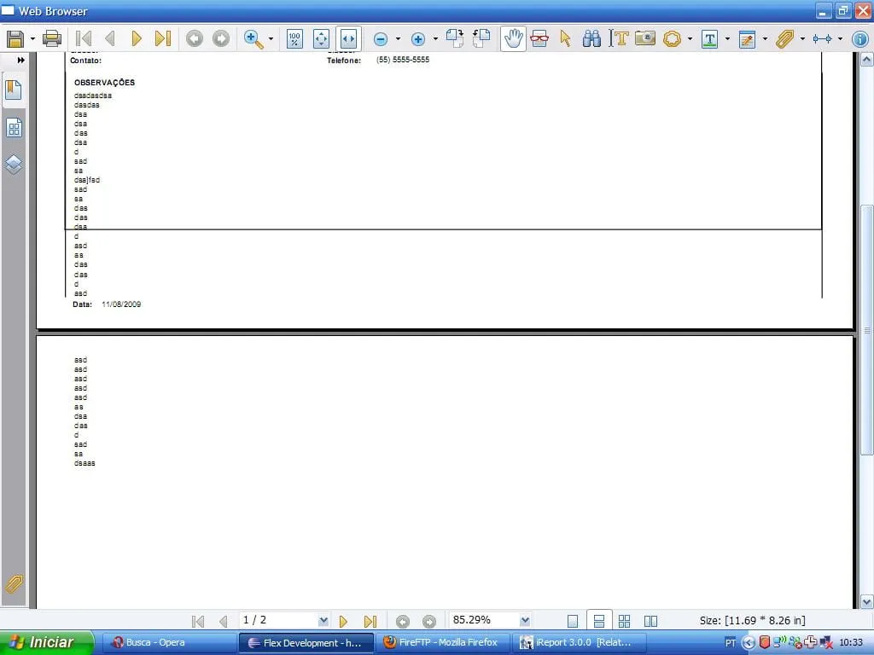The height and width of the screenshot is (655, 874).
Task: Open the Save options dropdown arrow
Action: click(32, 39)
